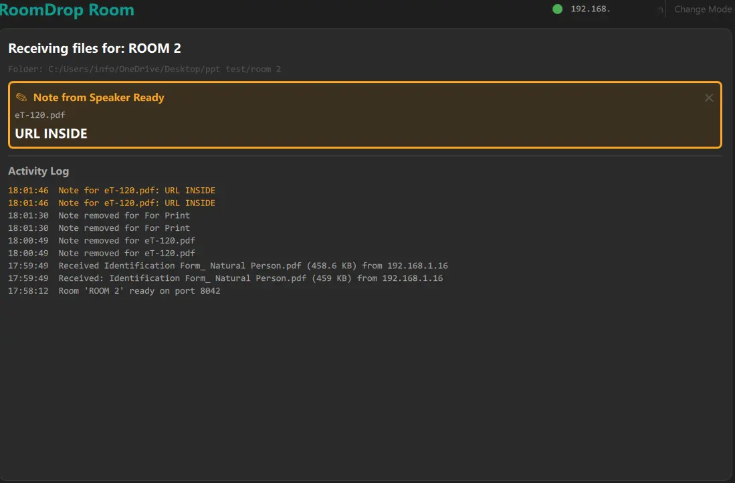Select second orange log entry Note for eT-120.pdf

(x=112, y=203)
